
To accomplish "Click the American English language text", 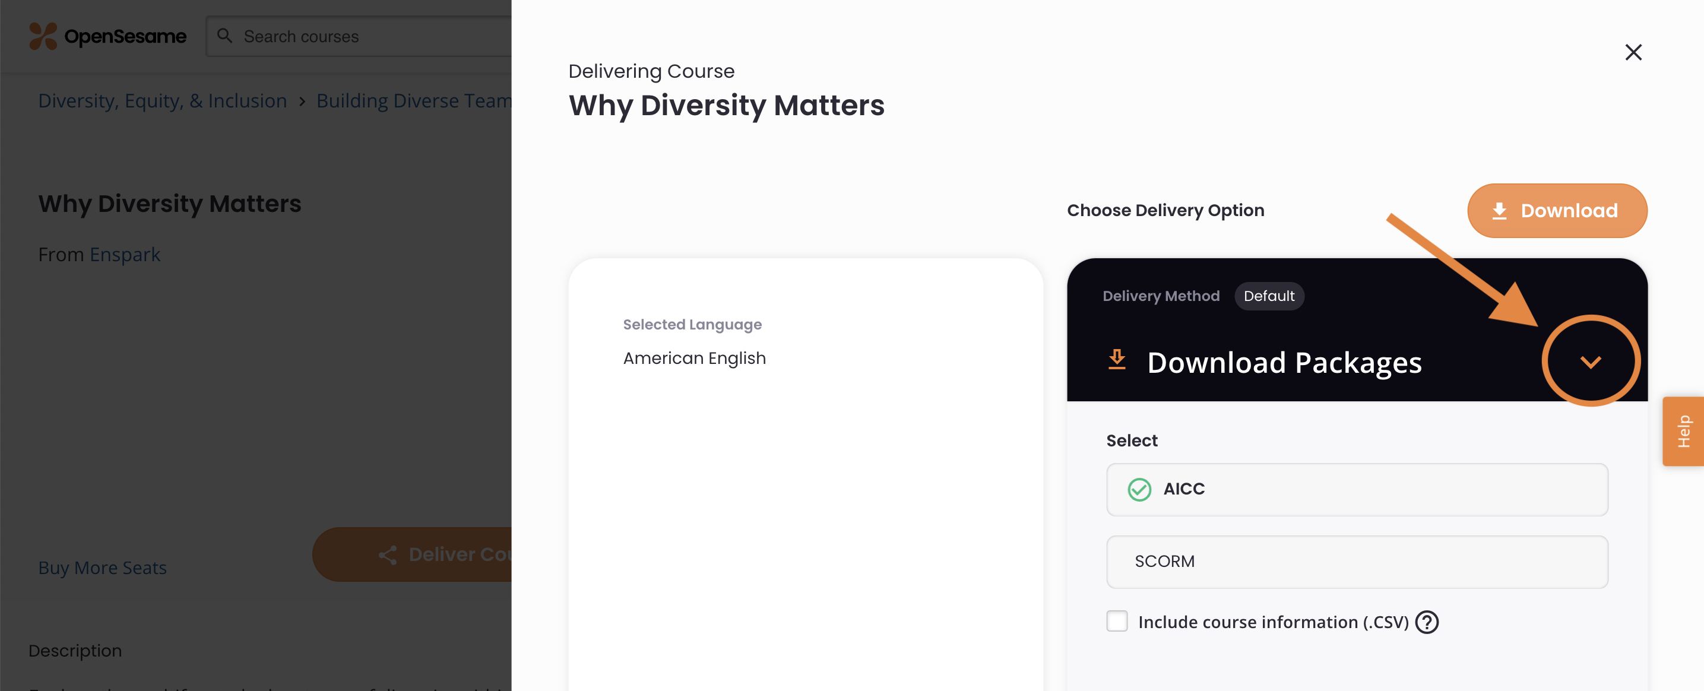I will click(x=695, y=359).
